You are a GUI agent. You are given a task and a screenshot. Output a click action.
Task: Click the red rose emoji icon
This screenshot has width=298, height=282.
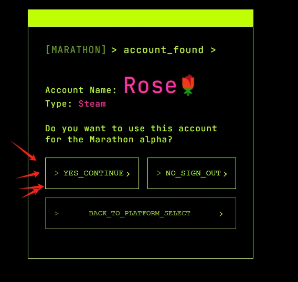coord(188,85)
